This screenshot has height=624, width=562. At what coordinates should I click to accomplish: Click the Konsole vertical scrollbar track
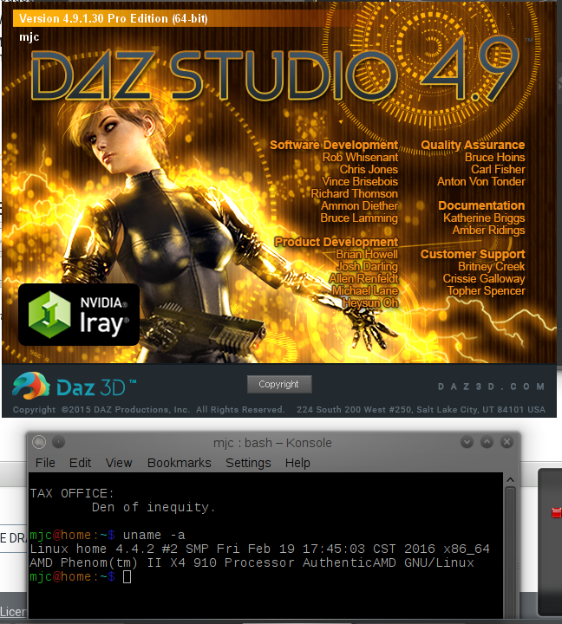(x=510, y=553)
